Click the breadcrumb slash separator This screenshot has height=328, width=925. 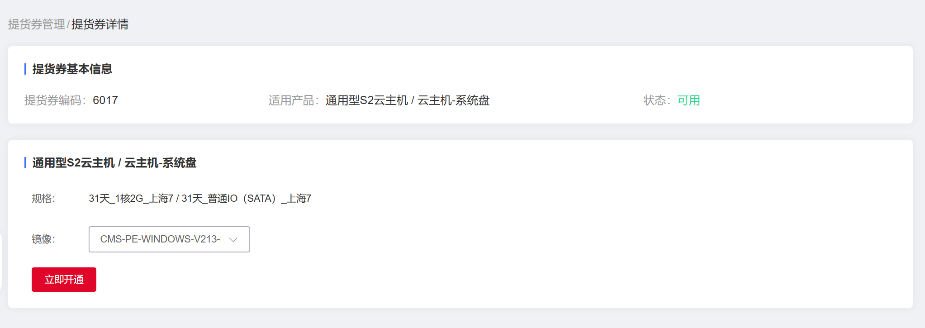[x=68, y=24]
